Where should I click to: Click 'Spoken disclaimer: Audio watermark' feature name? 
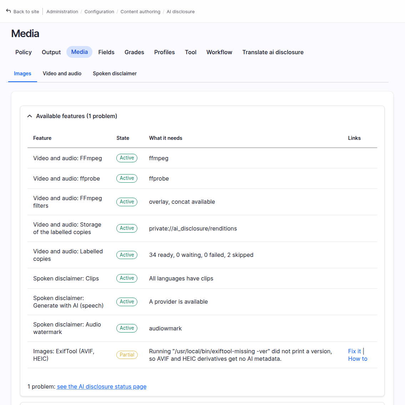[67, 328]
